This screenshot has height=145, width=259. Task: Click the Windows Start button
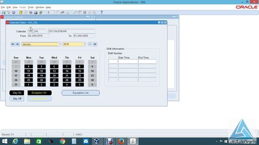tap(4, 141)
